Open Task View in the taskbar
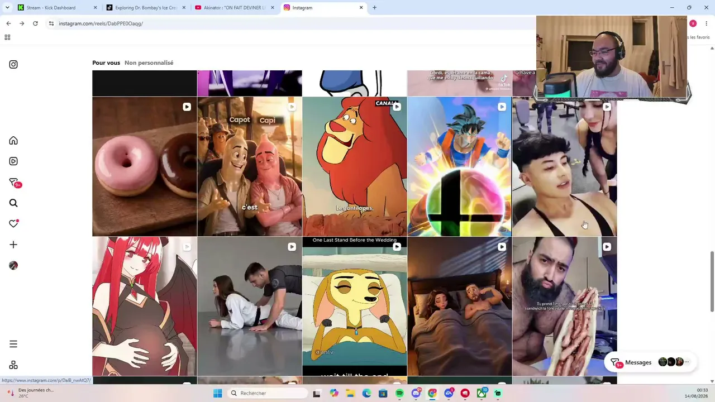The width and height of the screenshot is (715, 402). point(317,393)
